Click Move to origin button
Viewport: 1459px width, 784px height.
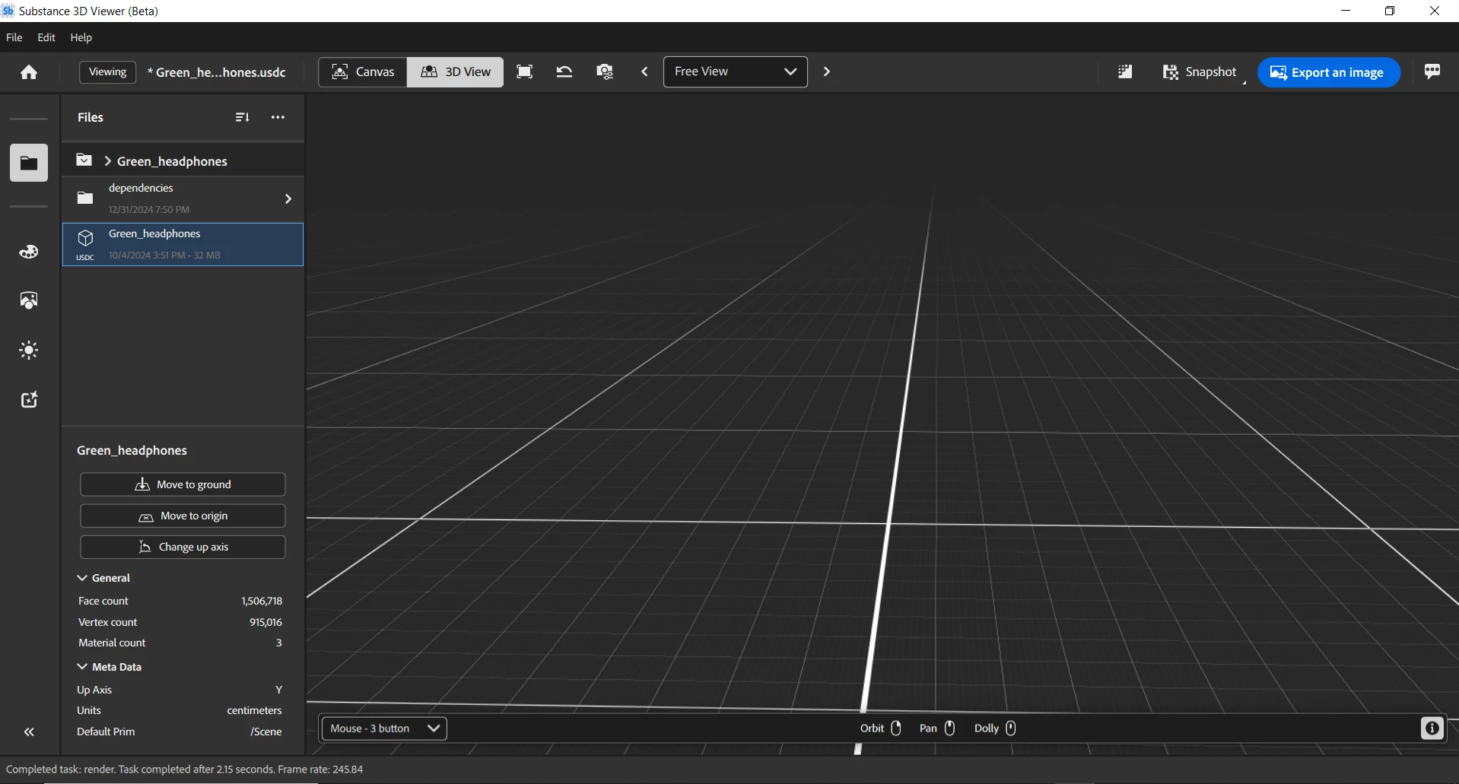[183, 516]
